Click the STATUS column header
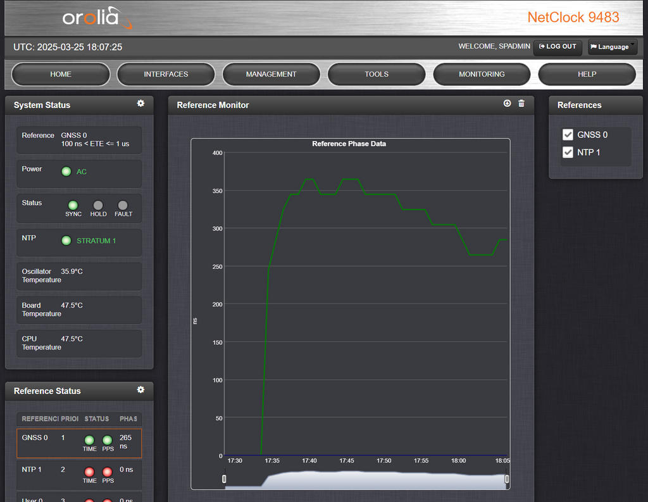Image resolution: width=648 pixels, height=502 pixels. coord(97,419)
